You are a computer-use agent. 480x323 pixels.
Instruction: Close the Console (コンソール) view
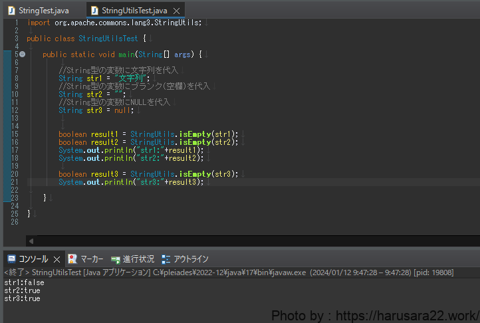57,259
